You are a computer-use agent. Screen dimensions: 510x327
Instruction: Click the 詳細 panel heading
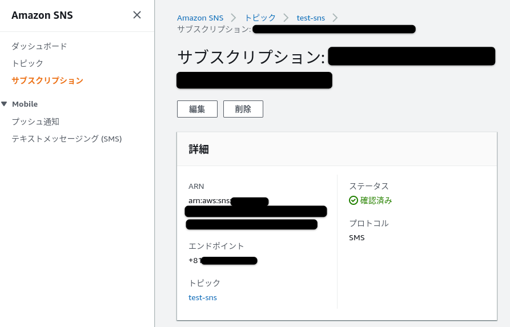point(199,149)
